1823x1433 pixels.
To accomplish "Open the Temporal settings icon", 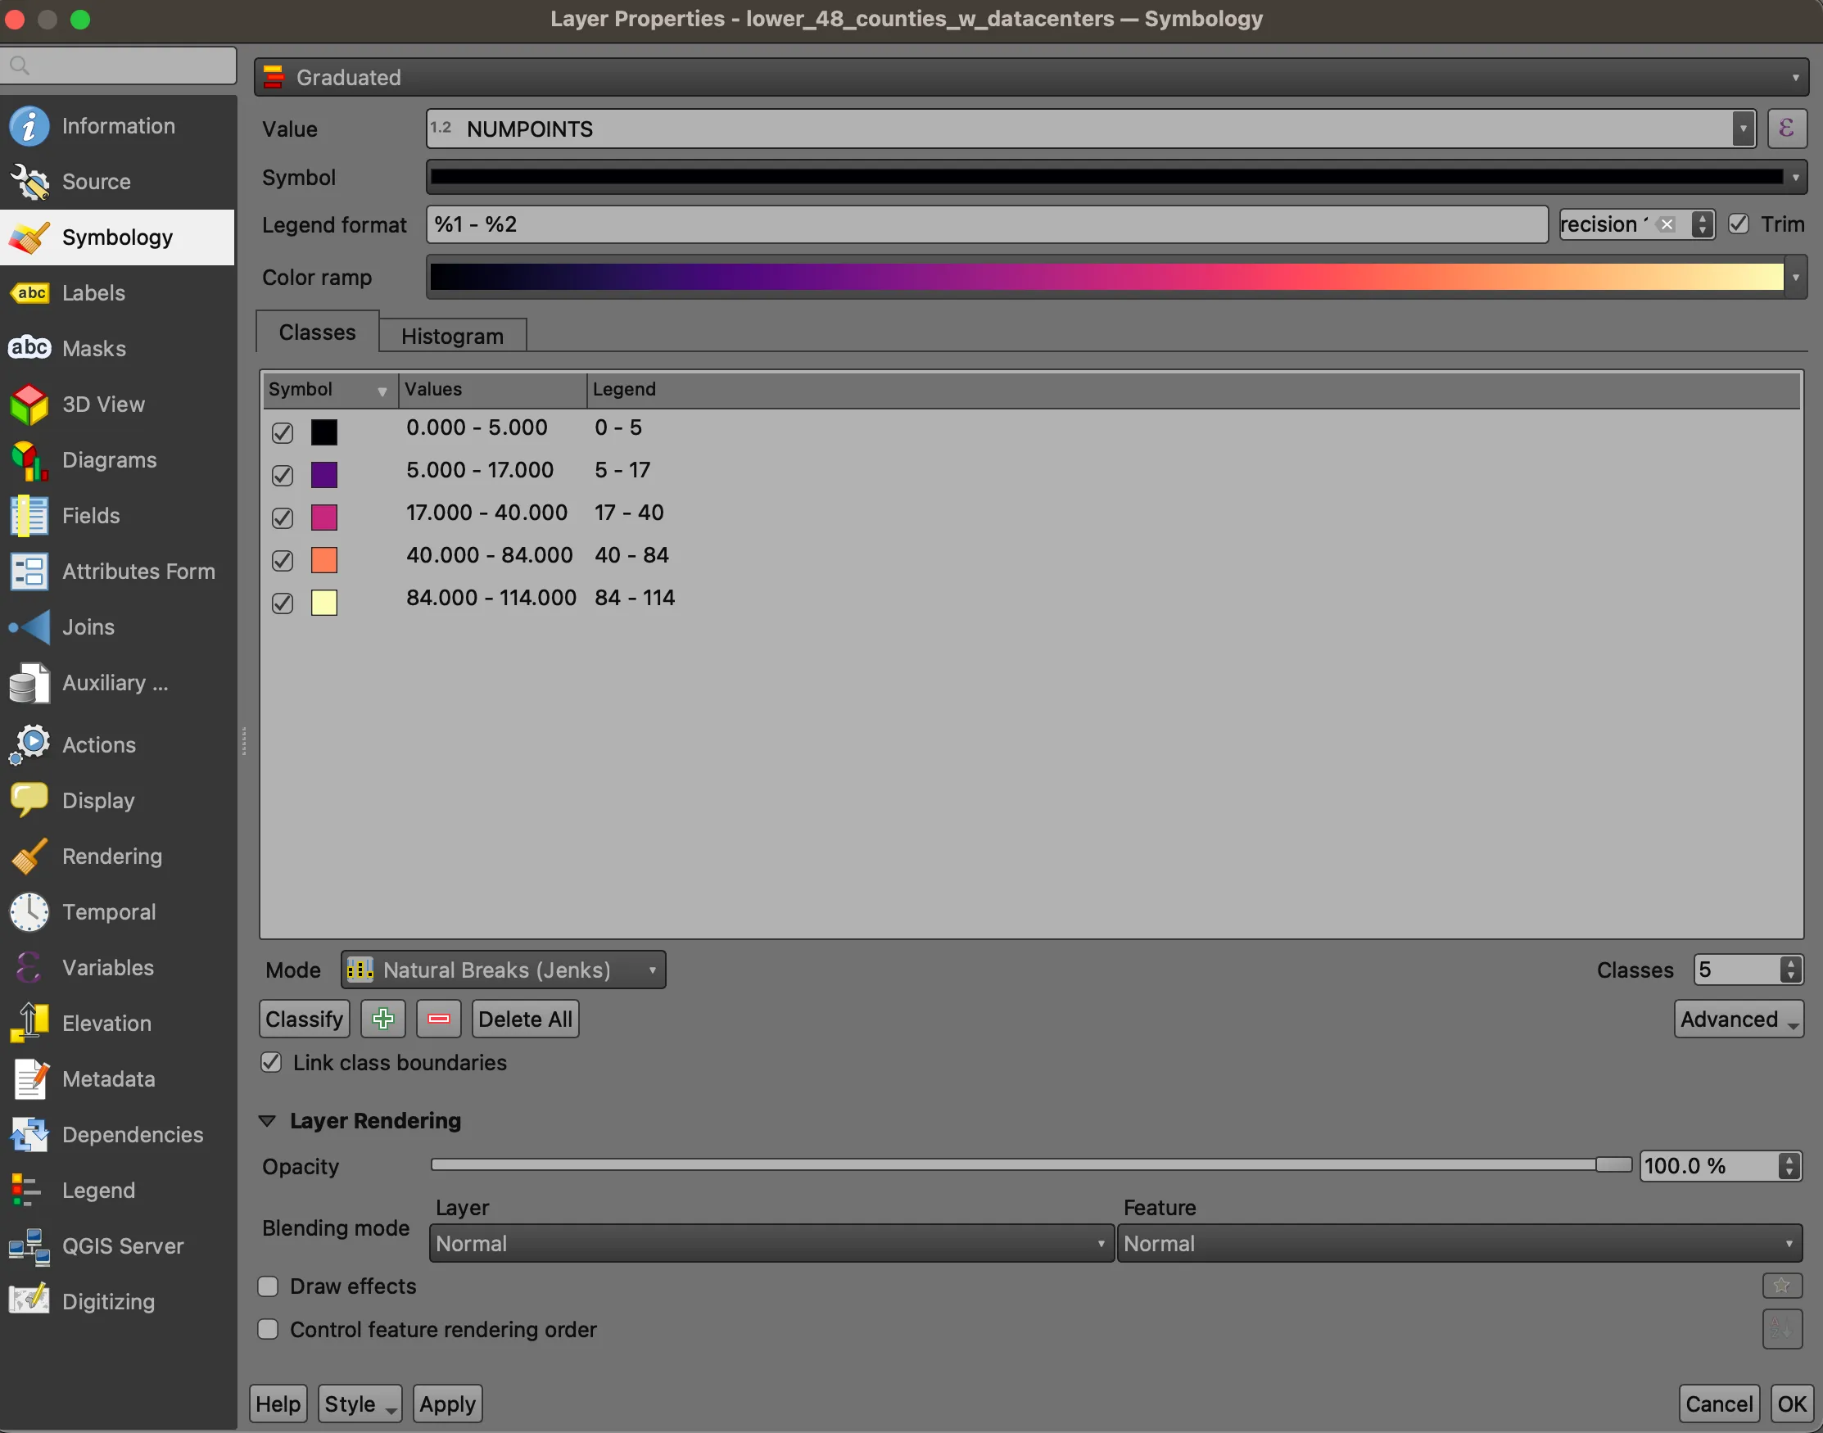I will coord(29,912).
